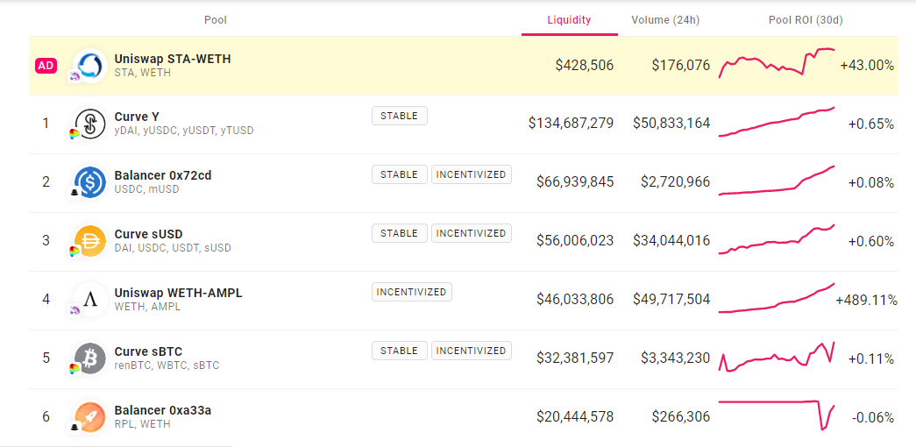Click the Uniswap STA-WETH pool icon
Screen dimensions: 916x447
[90, 65]
